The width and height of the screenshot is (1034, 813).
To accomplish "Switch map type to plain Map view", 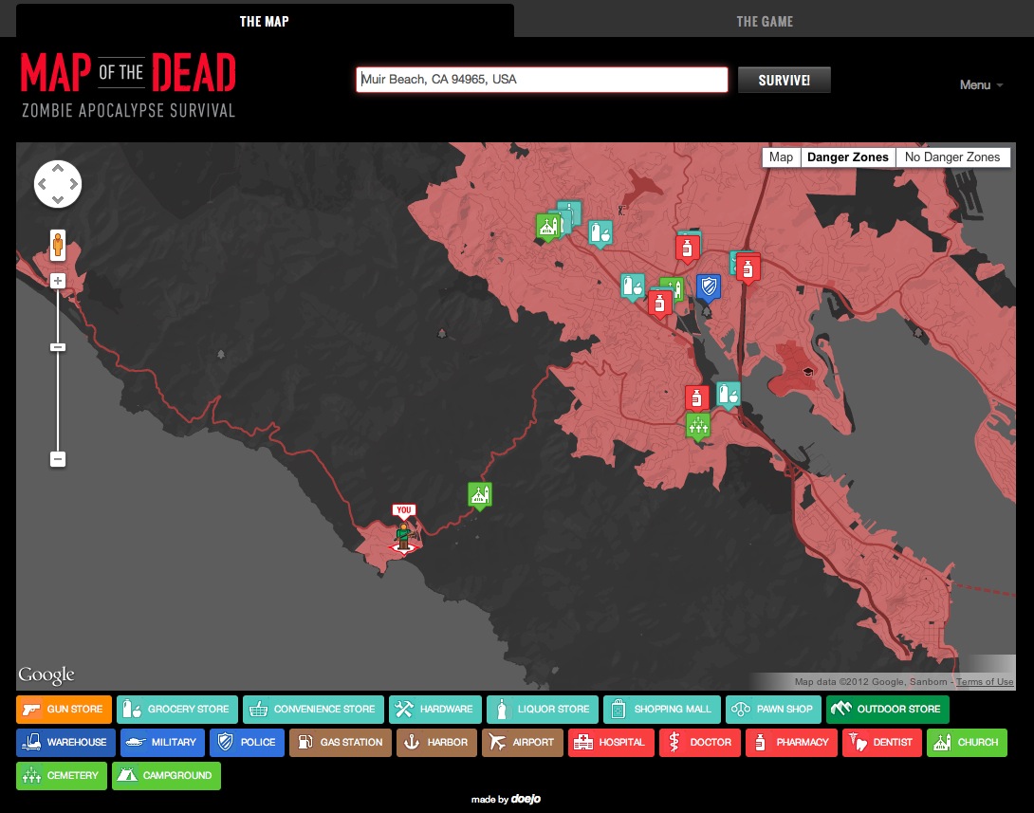I will [781, 157].
